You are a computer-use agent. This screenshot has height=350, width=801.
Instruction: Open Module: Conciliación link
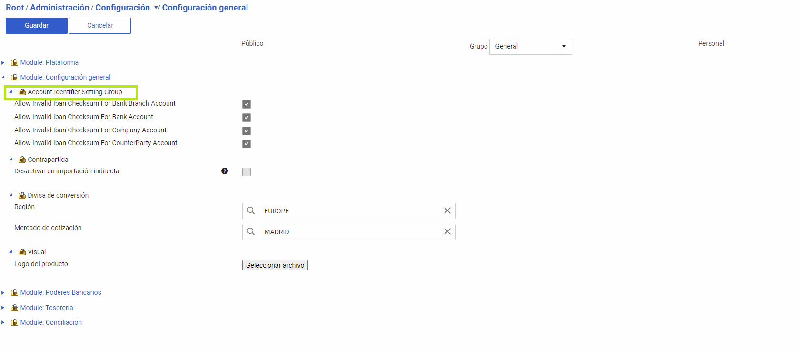pos(51,322)
